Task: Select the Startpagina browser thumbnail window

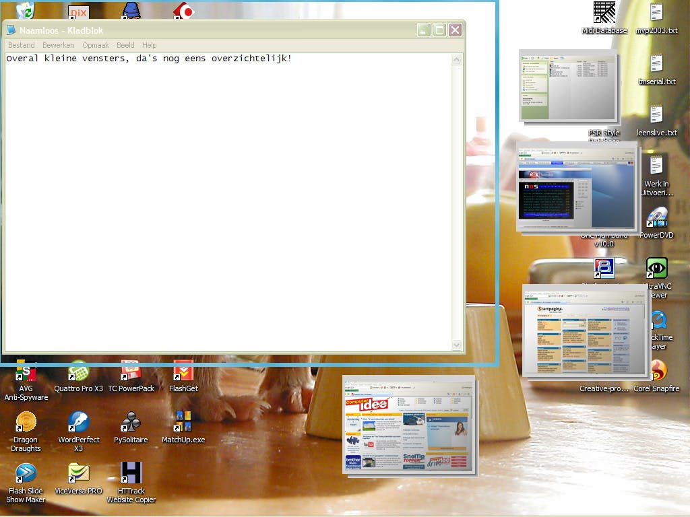Action: coord(585,332)
